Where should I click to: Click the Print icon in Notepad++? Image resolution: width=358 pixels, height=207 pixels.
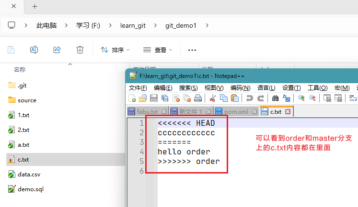198,98
